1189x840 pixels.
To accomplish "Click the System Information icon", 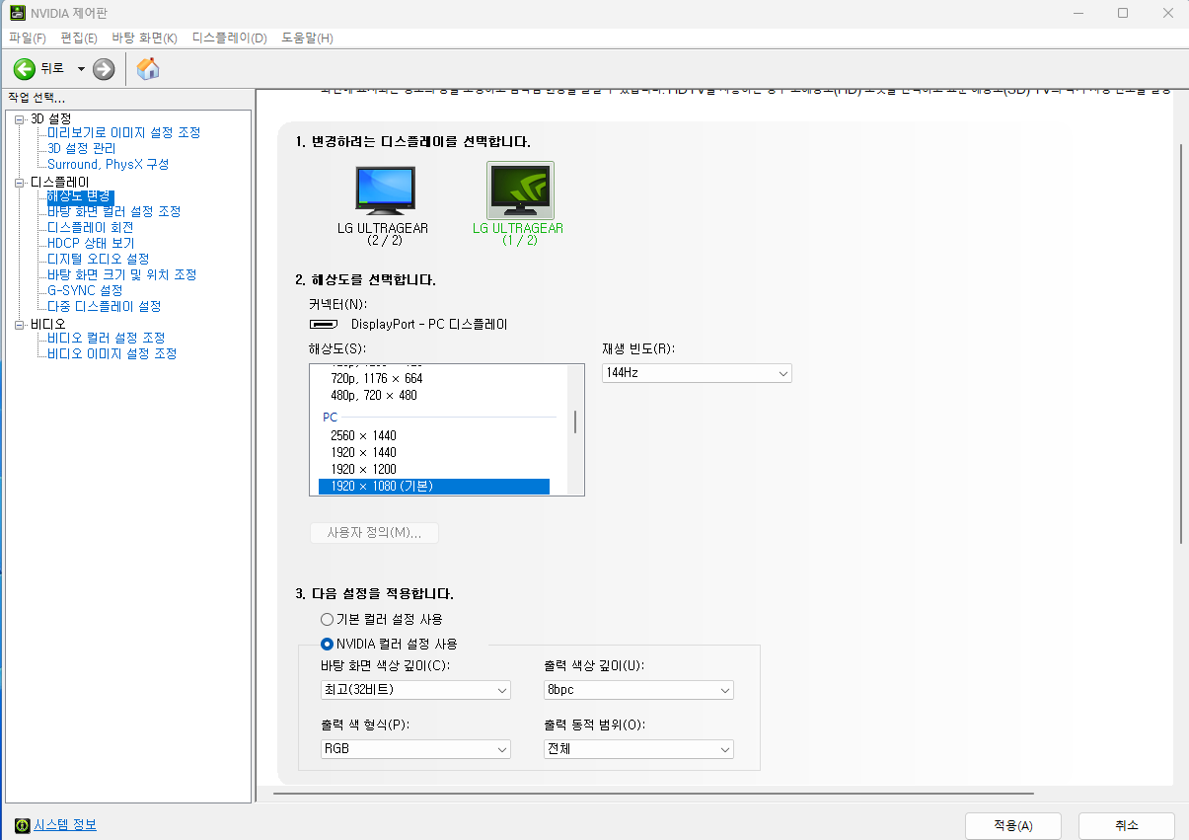I will 22,825.
